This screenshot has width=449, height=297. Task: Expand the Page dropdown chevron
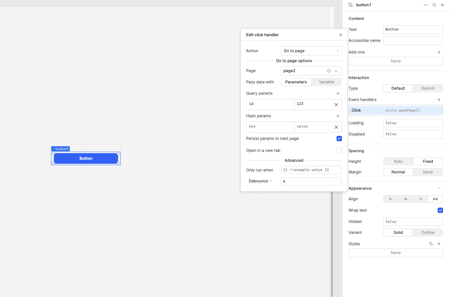pyautogui.click(x=336, y=71)
